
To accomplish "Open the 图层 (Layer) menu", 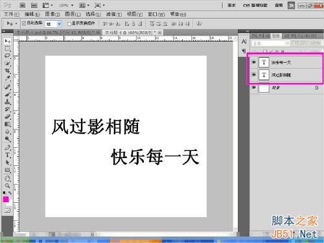I will pos(73,14).
